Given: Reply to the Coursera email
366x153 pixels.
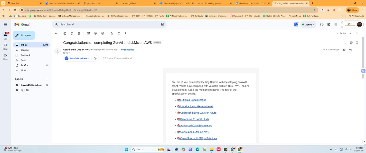Looking at the screenshot, I should (x=350, y=50).
